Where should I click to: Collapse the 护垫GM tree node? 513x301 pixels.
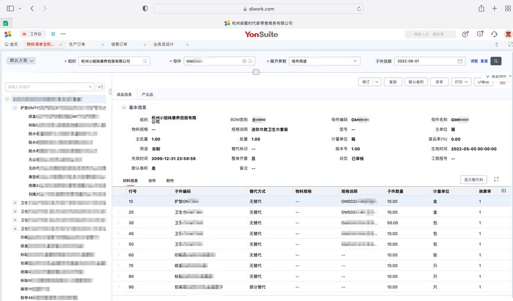tap(15, 108)
